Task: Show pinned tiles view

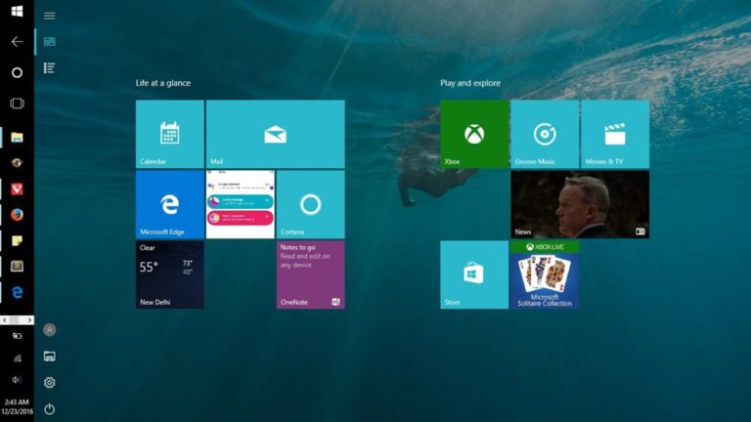Action: [x=49, y=42]
